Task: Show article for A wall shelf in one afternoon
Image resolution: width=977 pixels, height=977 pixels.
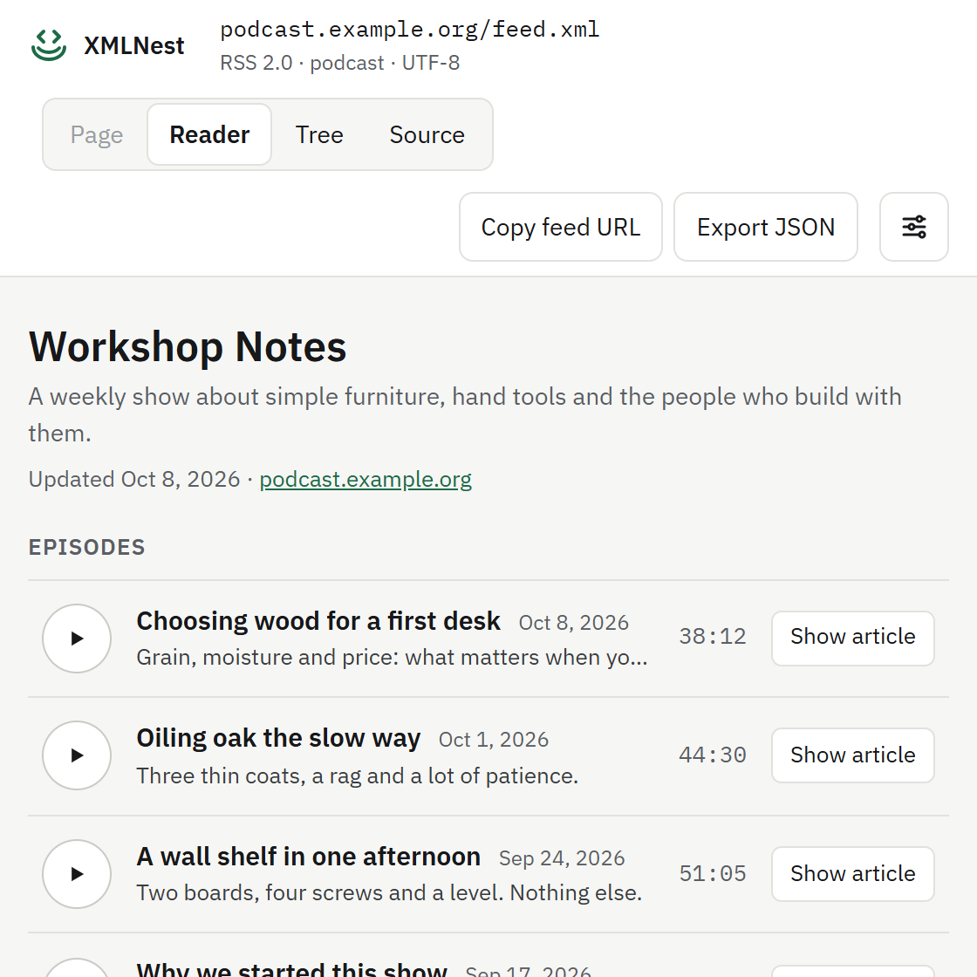Action: (x=853, y=873)
